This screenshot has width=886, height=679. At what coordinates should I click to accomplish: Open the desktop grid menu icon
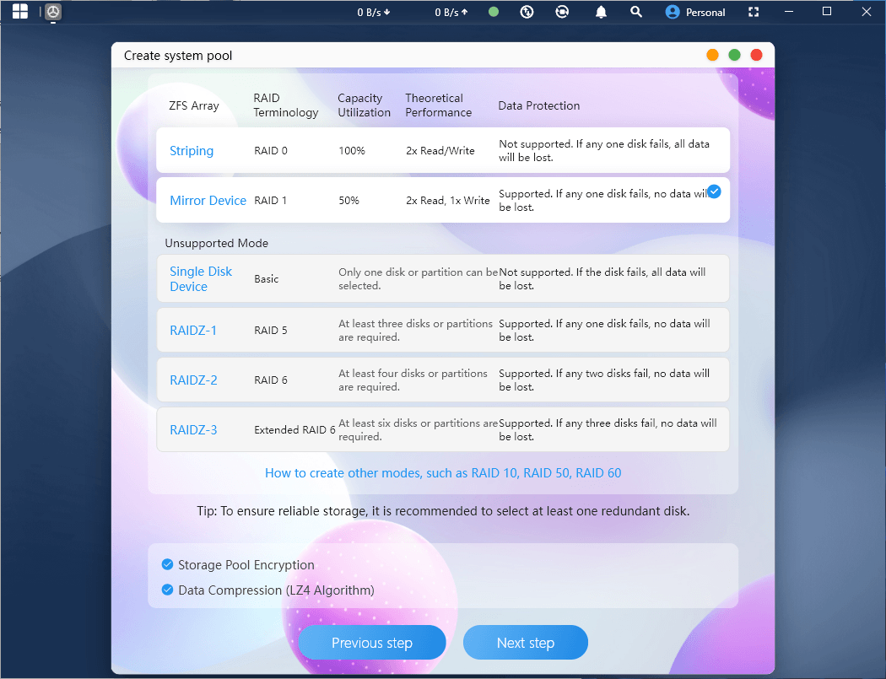click(19, 11)
